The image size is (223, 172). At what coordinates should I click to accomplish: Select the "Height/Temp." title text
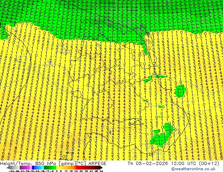click(16, 164)
